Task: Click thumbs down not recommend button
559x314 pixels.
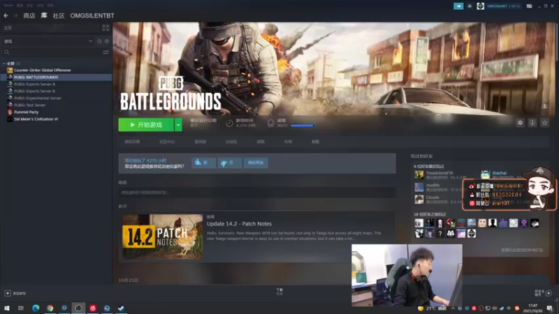Action: point(229,163)
